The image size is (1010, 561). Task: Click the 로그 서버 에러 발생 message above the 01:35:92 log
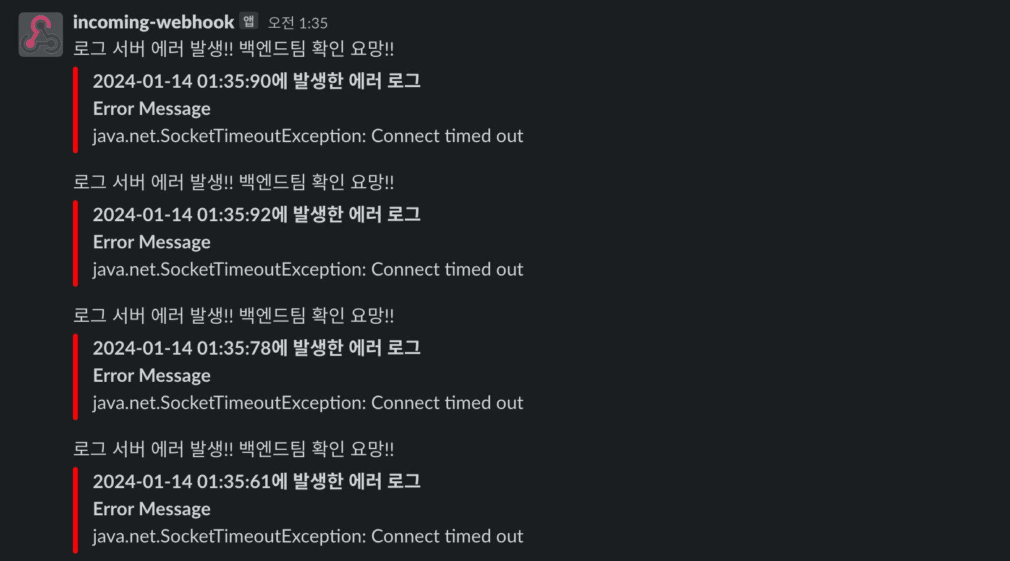233,182
